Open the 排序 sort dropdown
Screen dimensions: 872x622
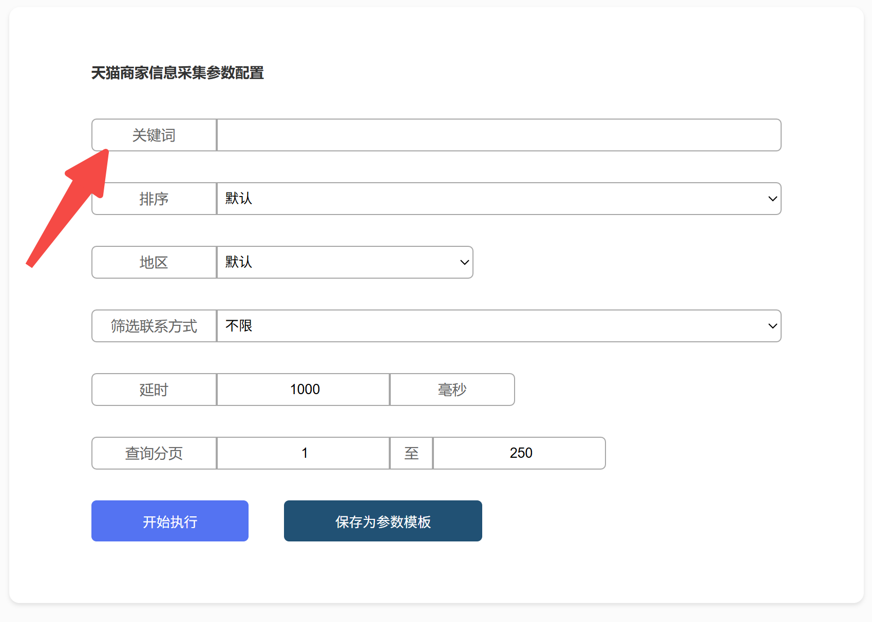(x=499, y=199)
